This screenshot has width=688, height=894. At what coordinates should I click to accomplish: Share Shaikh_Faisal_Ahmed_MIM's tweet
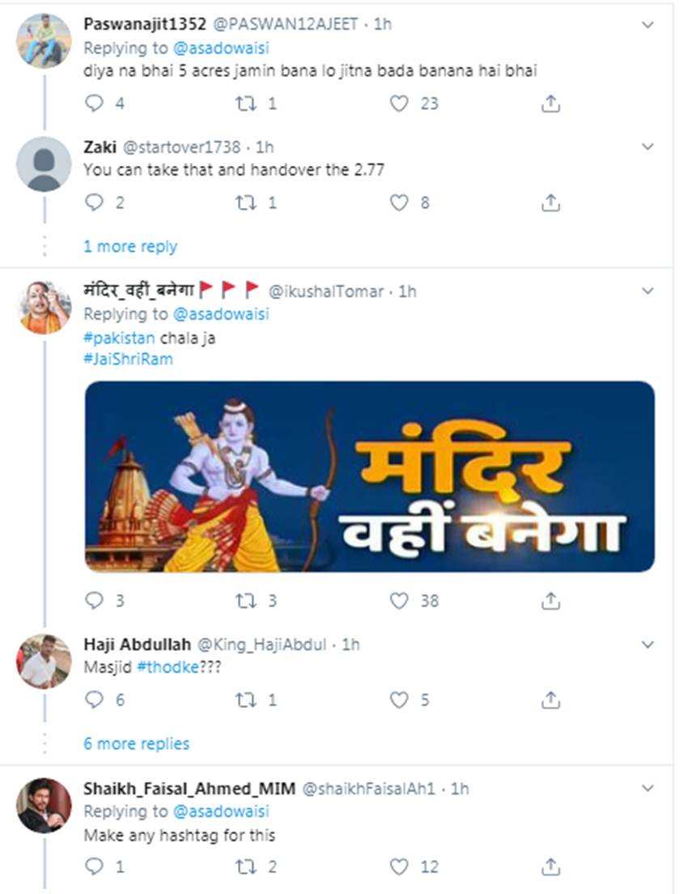tap(550, 866)
